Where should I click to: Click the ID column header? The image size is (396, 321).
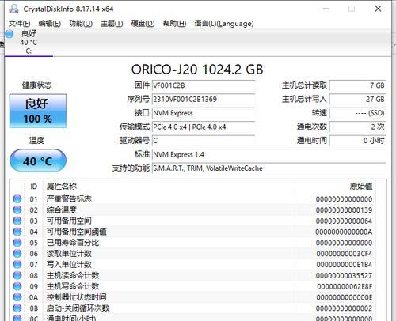[x=33, y=187]
